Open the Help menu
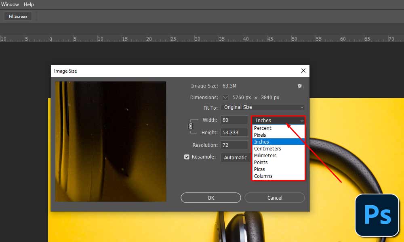Image resolution: width=404 pixels, height=242 pixels. coord(29,4)
